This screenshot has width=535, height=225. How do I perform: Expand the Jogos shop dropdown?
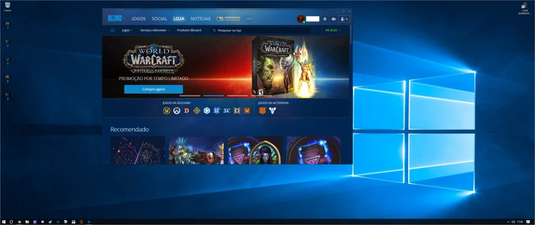(x=127, y=30)
